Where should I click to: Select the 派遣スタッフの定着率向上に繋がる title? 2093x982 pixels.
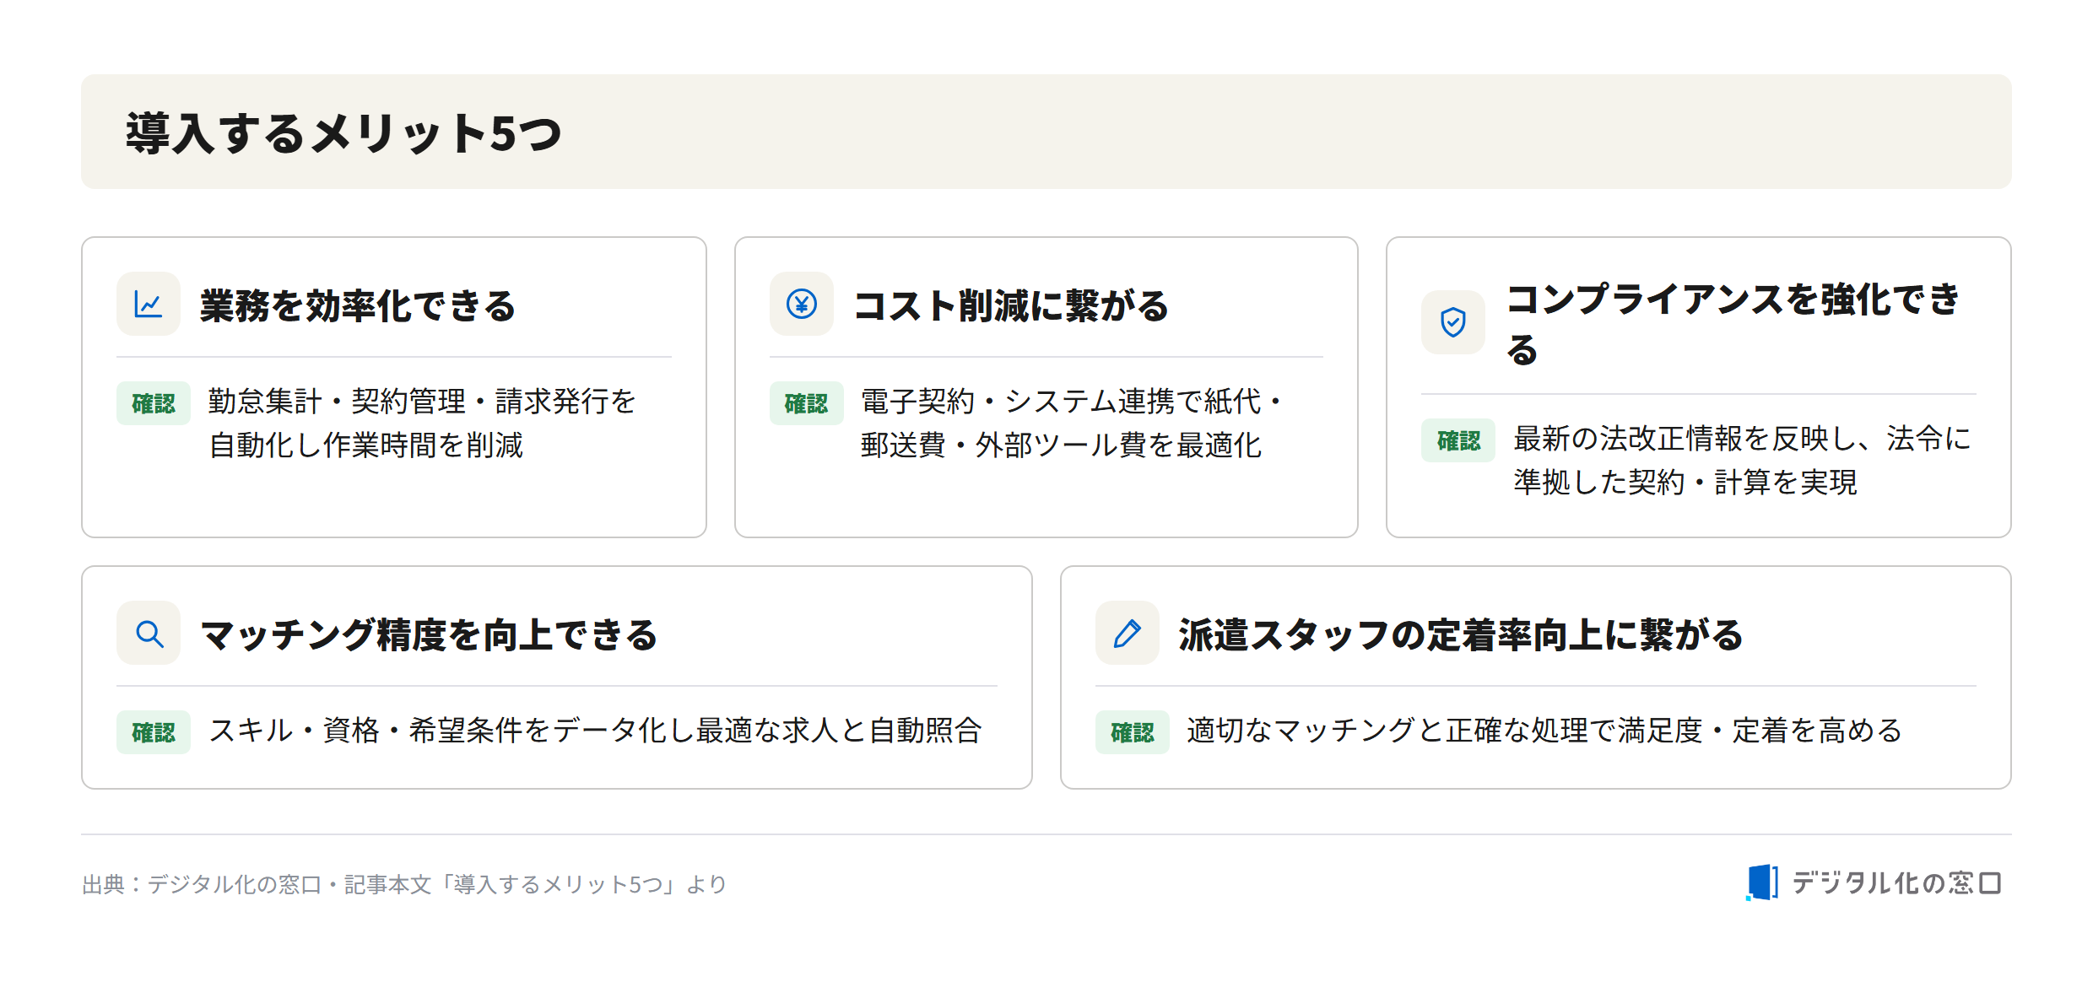click(1461, 634)
